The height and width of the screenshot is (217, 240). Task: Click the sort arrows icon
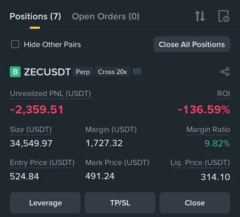(x=200, y=16)
